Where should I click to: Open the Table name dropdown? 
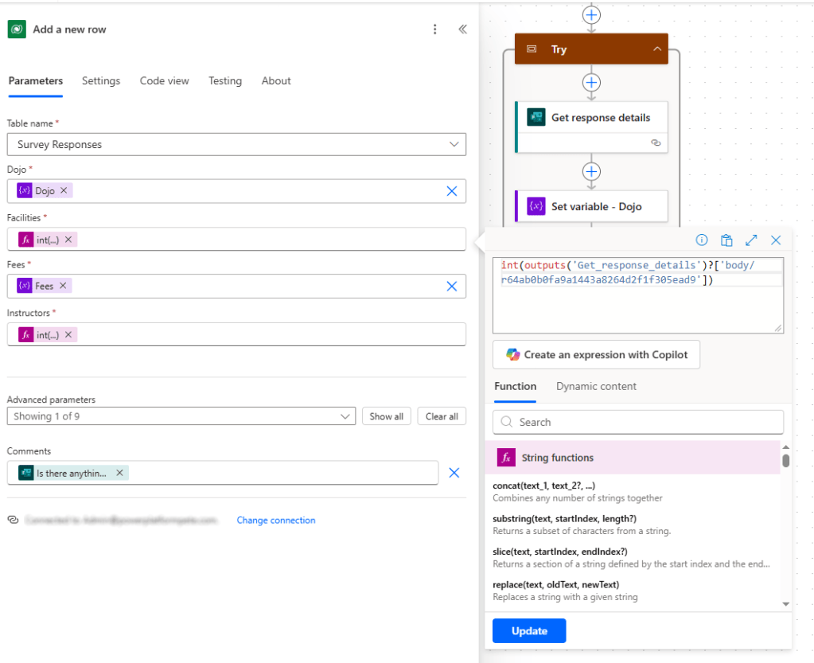click(x=454, y=145)
